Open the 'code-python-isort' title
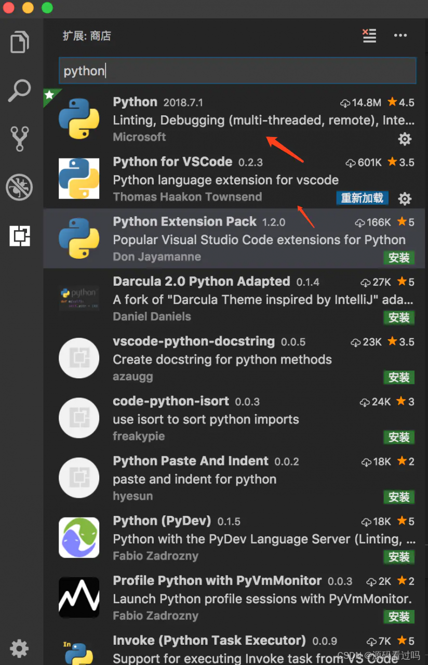Screen dimensions: 428x665 (171, 401)
